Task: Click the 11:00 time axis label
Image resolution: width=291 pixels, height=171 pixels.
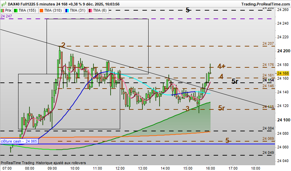Action: pyautogui.click(x=98, y=168)
